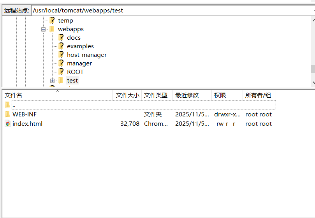This screenshot has width=315, height=218.
Task: Sort by 权限 column header
Action: (x=227, y=95)
